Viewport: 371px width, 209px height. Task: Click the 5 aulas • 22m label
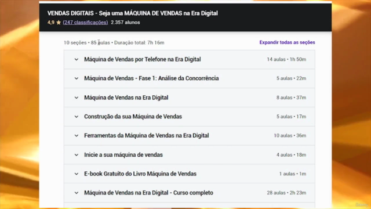(x=291, y=78)
